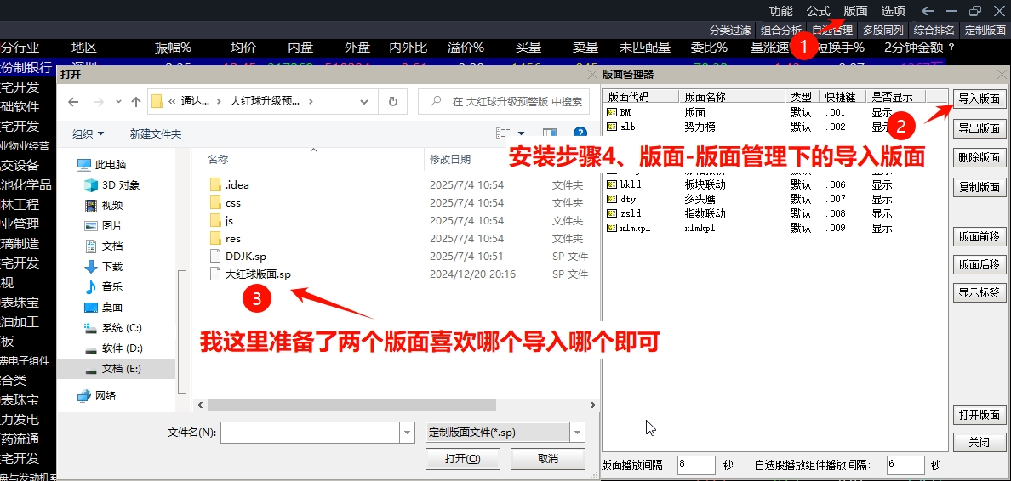Click 导入版面 button

point(979,99)
